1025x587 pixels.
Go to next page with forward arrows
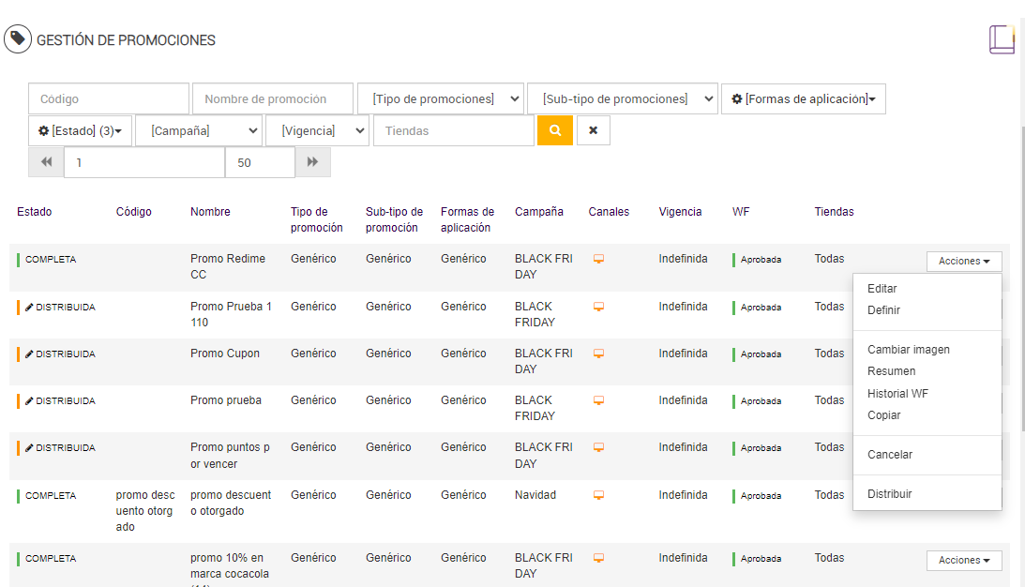[313, 162]
